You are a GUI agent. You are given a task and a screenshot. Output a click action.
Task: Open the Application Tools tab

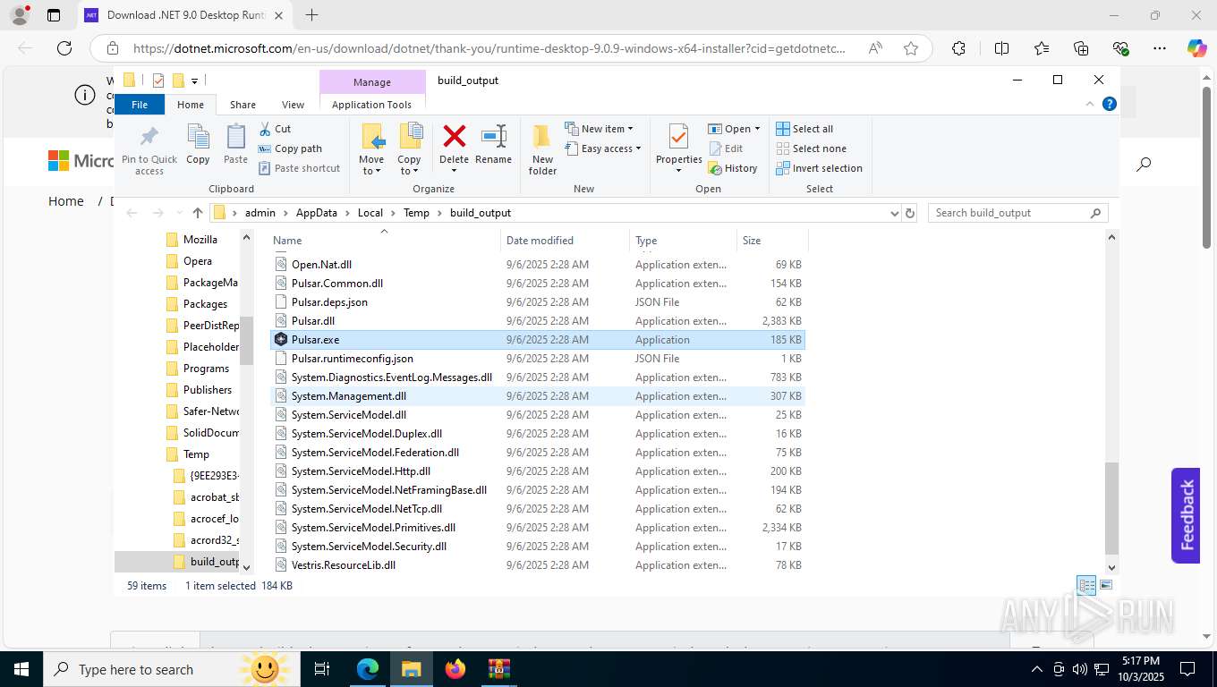[371, 105]
